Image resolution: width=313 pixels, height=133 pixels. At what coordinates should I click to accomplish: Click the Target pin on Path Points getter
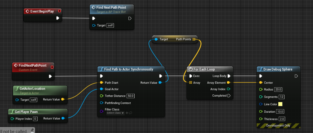(x=156, y=39)
